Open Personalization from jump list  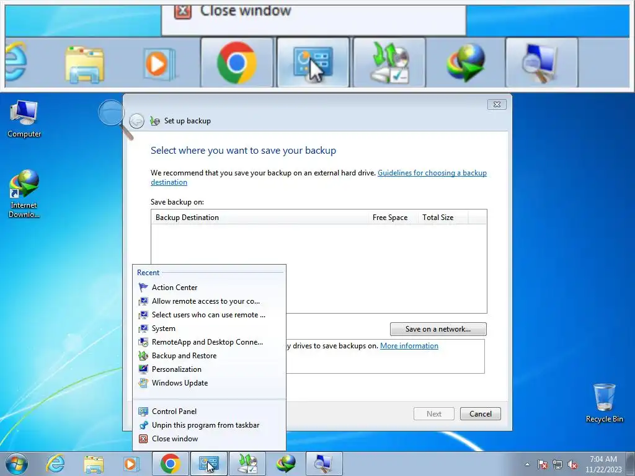(x=210, y=369)
